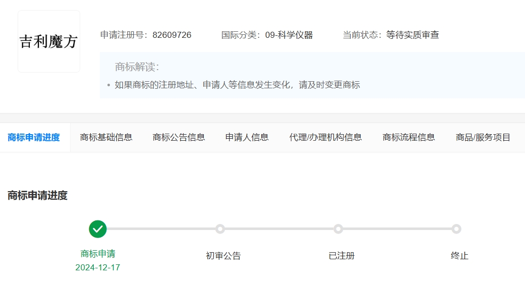The width and height of the screenshot is (525, 288).
Task: Click the 终止 step circle
Action: (456, 229)
